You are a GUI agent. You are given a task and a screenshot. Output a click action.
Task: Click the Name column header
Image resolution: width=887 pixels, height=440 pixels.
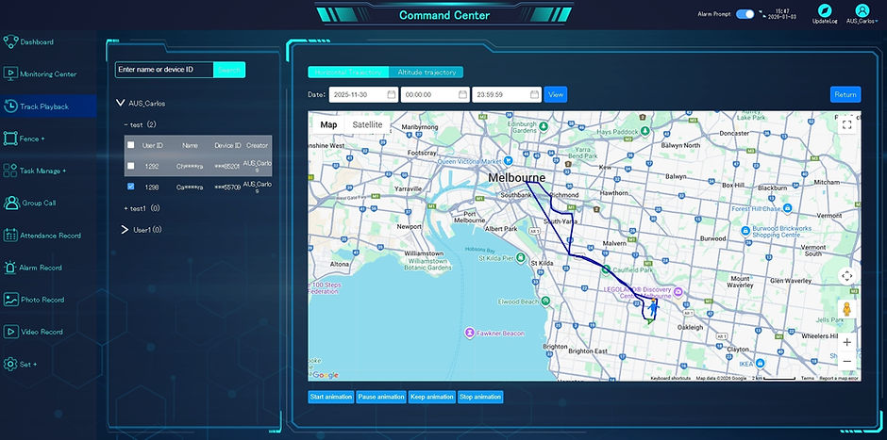coord(190,145)
